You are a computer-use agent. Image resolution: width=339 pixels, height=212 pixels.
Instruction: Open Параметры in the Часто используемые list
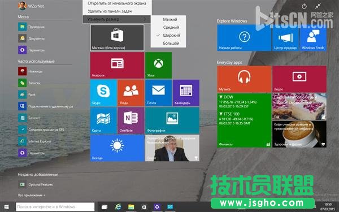click(x=32, y=153)
